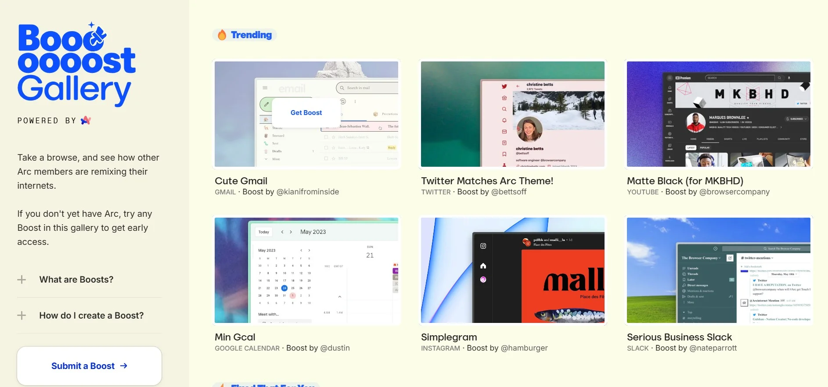Click the Matte Black (for MKBHD) title
The width and height of the screenshot is (828, 387).
click(x=685, y=181)
